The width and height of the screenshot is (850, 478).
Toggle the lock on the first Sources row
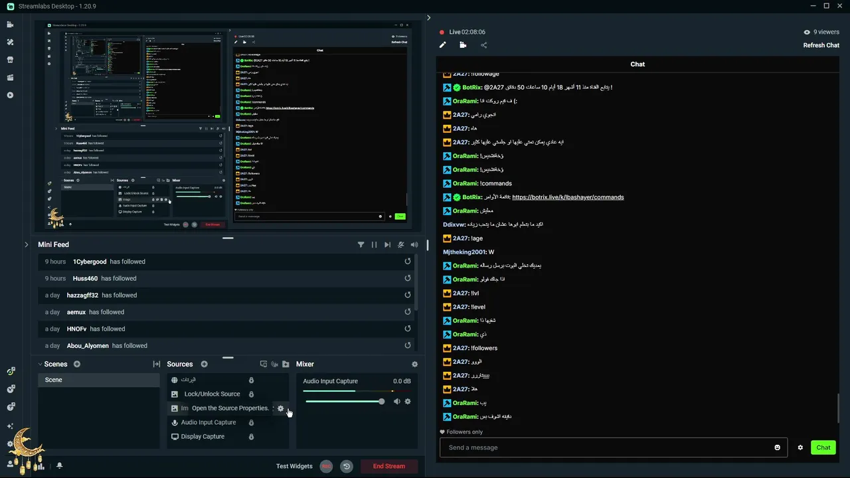point(251,380)
